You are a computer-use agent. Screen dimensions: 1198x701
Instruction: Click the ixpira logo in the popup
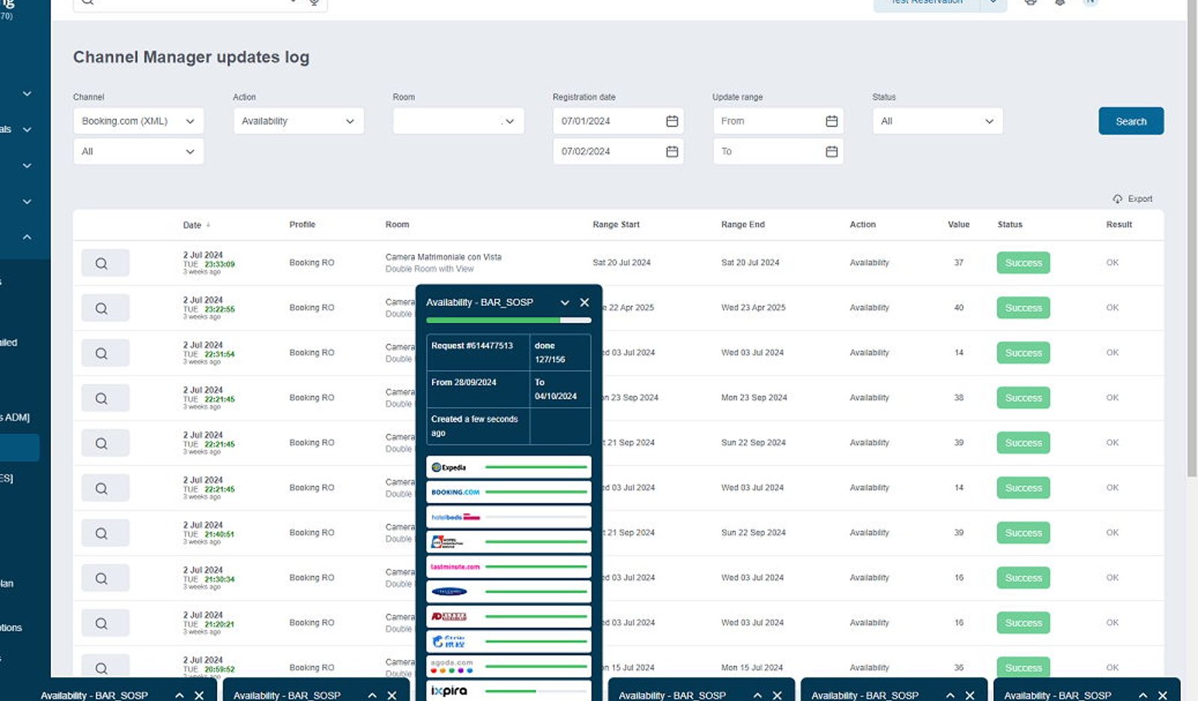click(449, 691)
